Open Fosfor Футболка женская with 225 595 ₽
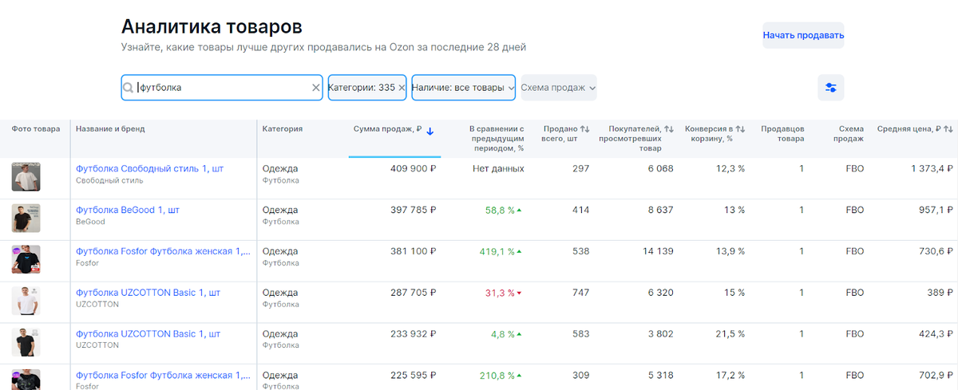The image size is (958, 390). (x=163, y=375)
